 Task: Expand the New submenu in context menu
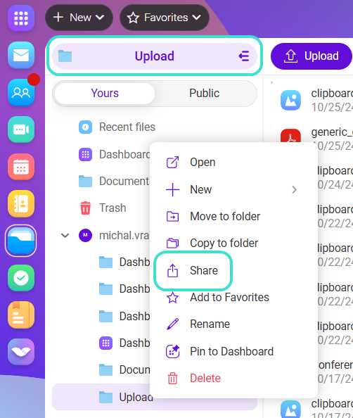[x=231, y=189]
